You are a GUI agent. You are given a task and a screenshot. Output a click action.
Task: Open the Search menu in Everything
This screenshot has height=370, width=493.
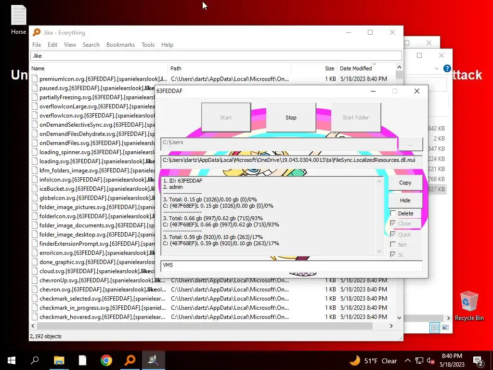tap(91, 45)
